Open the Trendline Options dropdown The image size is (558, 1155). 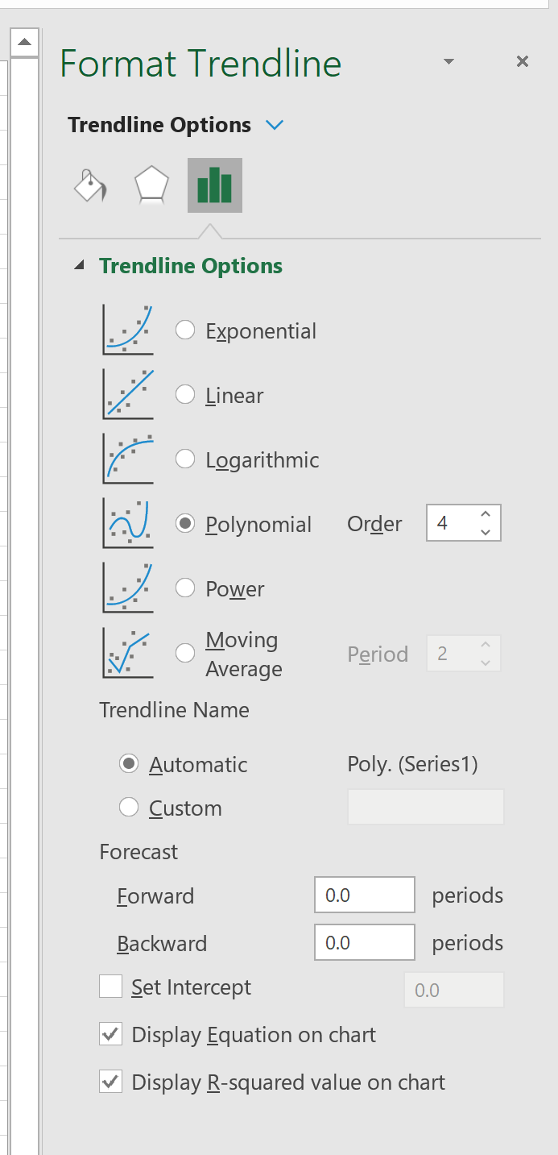point(275,125)
